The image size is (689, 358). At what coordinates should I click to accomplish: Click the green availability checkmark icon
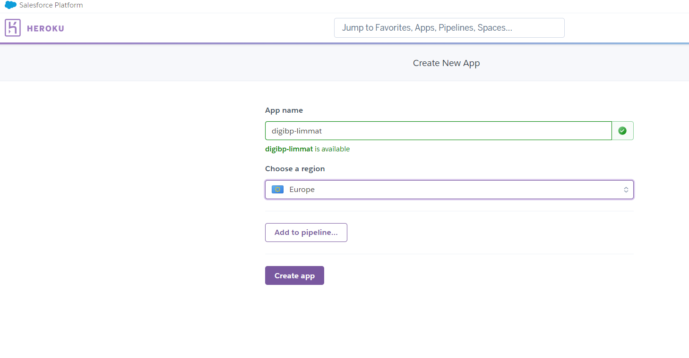click(622, 131)
